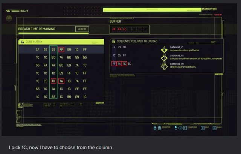This screenshot has width=241, height=154.
Task: Select 7A in second matrix row
Action: (x=61, y=57)
